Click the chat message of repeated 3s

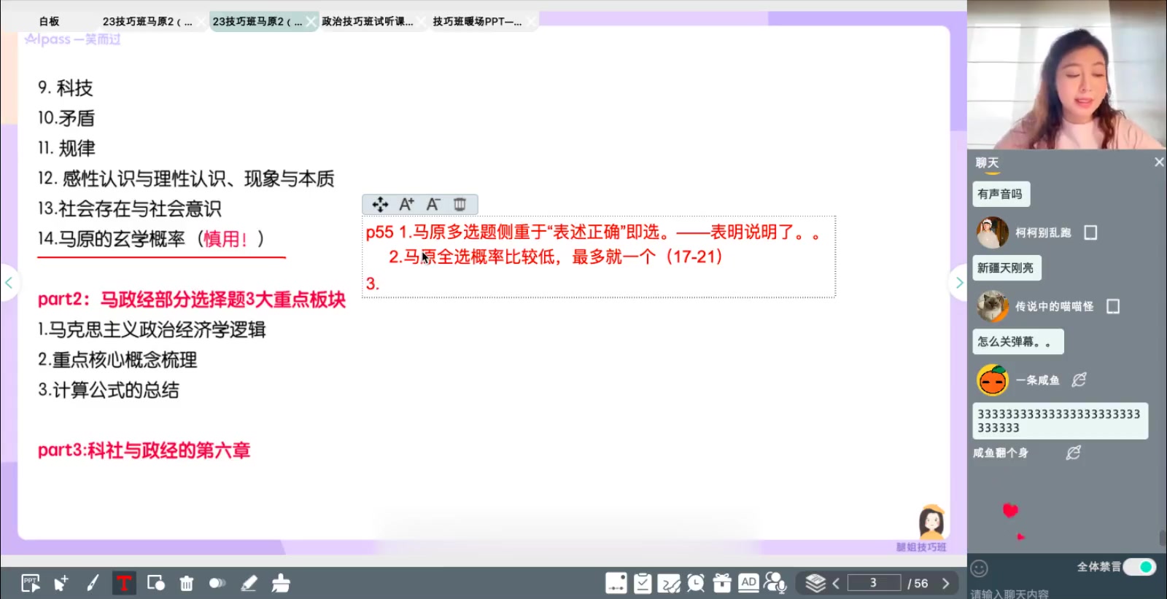pyautogui.click(x=1059, y=421)
